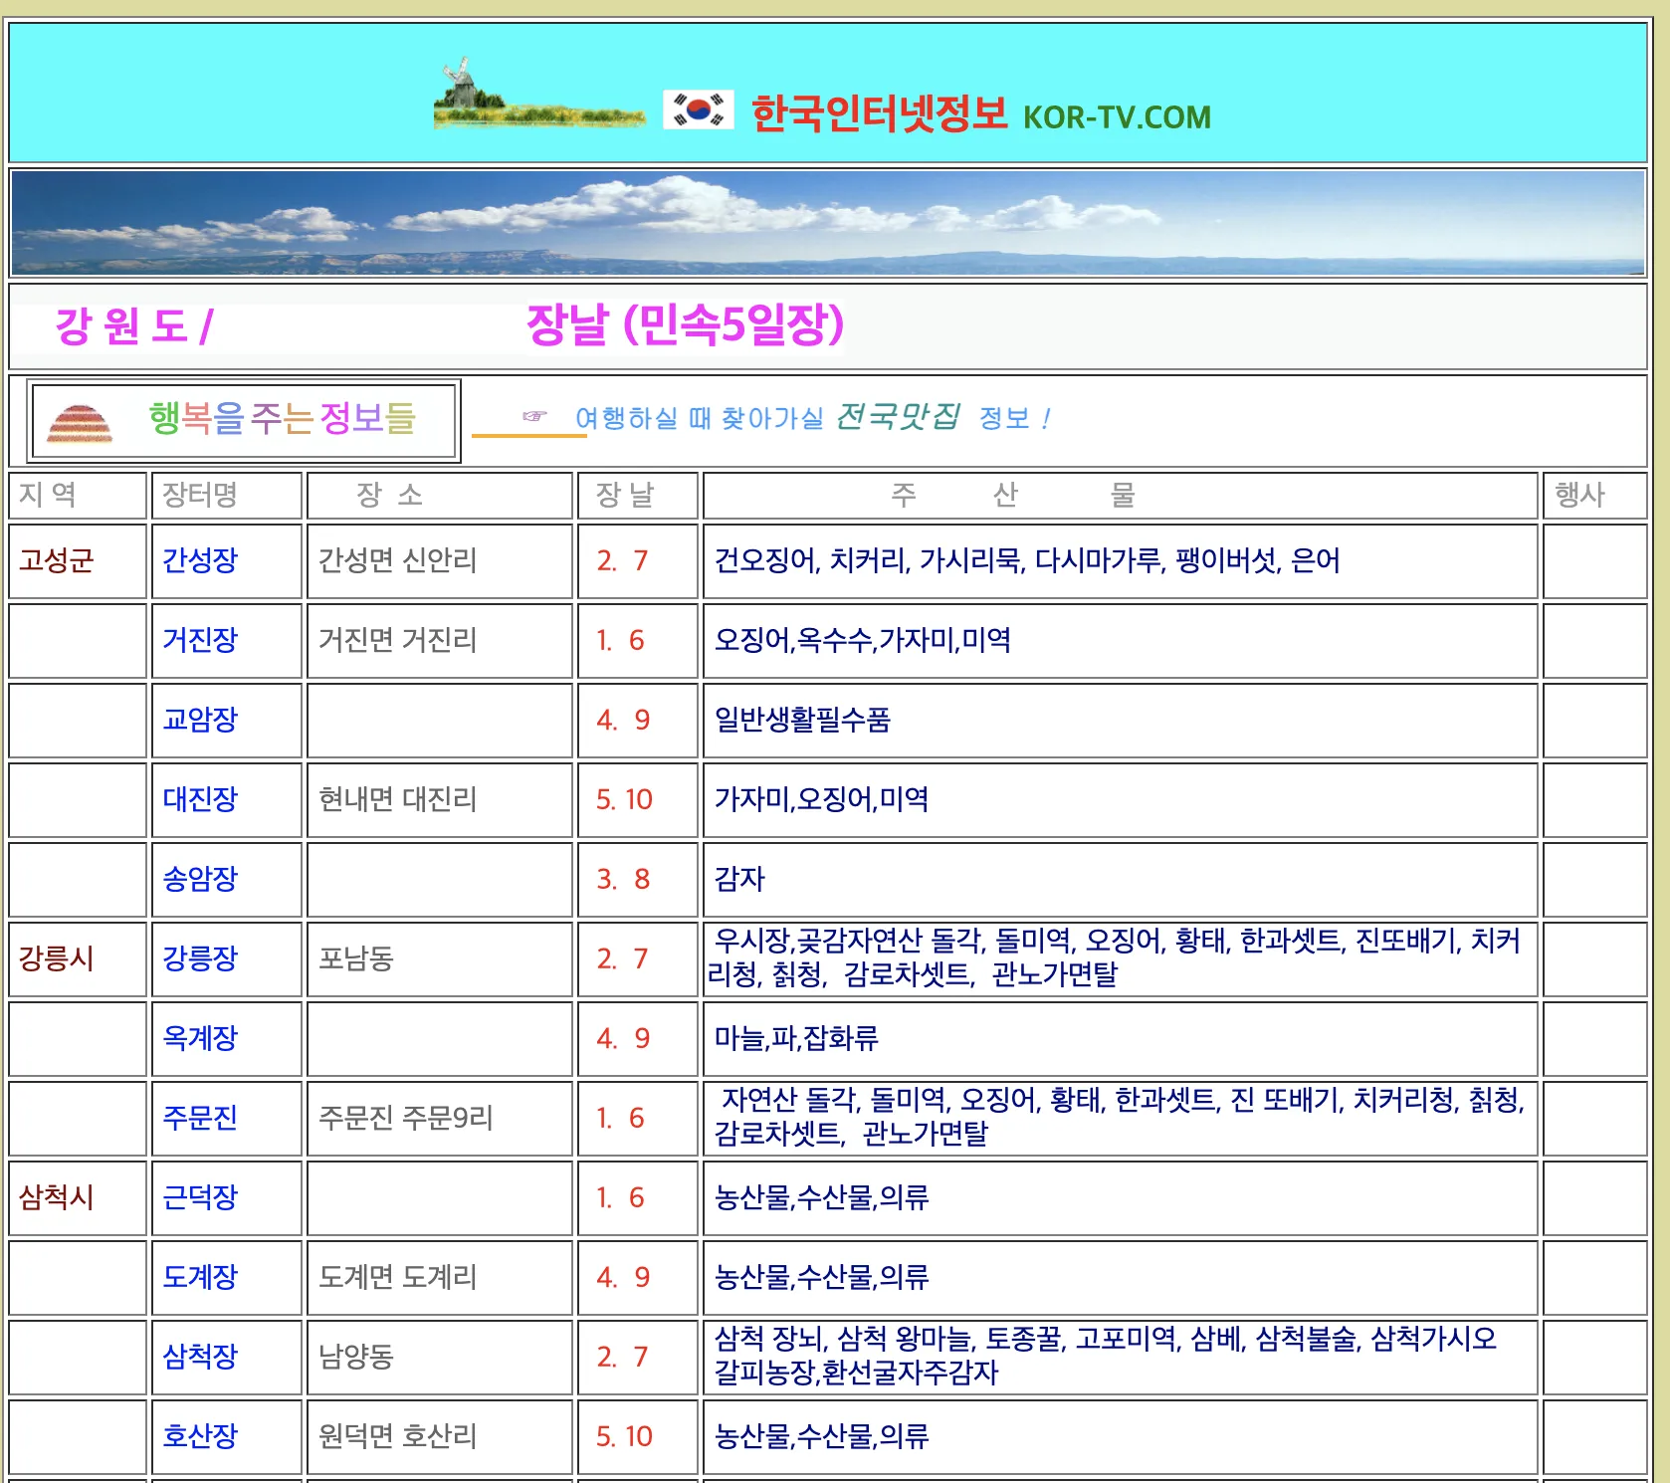
Task: Open the 옥계장 market link
Action: click(200, 1038)
